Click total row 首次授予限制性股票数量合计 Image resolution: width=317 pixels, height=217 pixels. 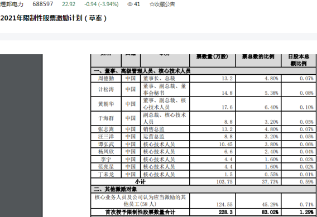point(140,212)
